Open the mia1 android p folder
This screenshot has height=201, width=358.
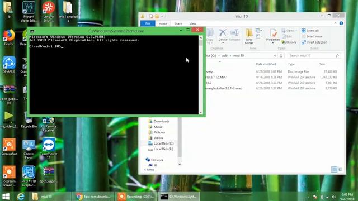pyautogui.click(x=68, y=11)
